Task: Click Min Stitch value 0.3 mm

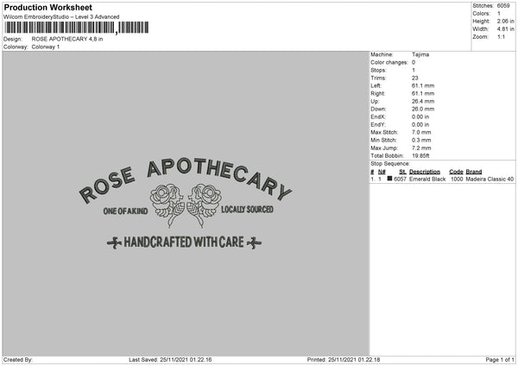Action: 421,141
